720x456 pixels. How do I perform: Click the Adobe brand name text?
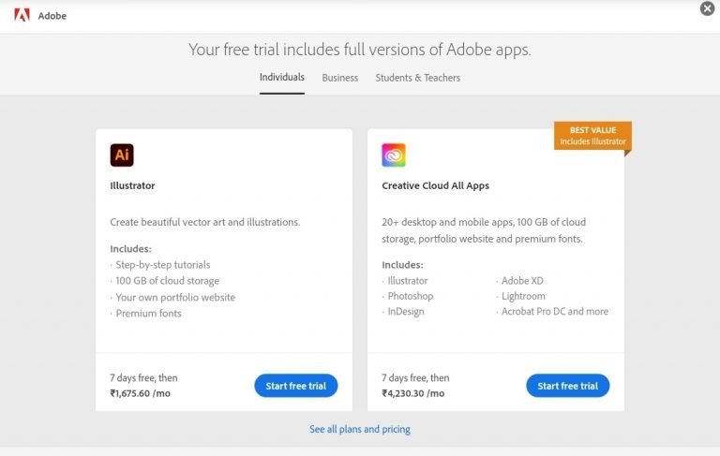click(x=52, y=16)
